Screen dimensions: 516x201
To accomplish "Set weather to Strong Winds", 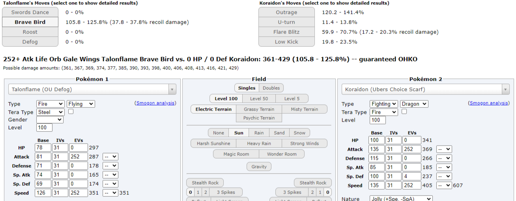I will [305, 143].
